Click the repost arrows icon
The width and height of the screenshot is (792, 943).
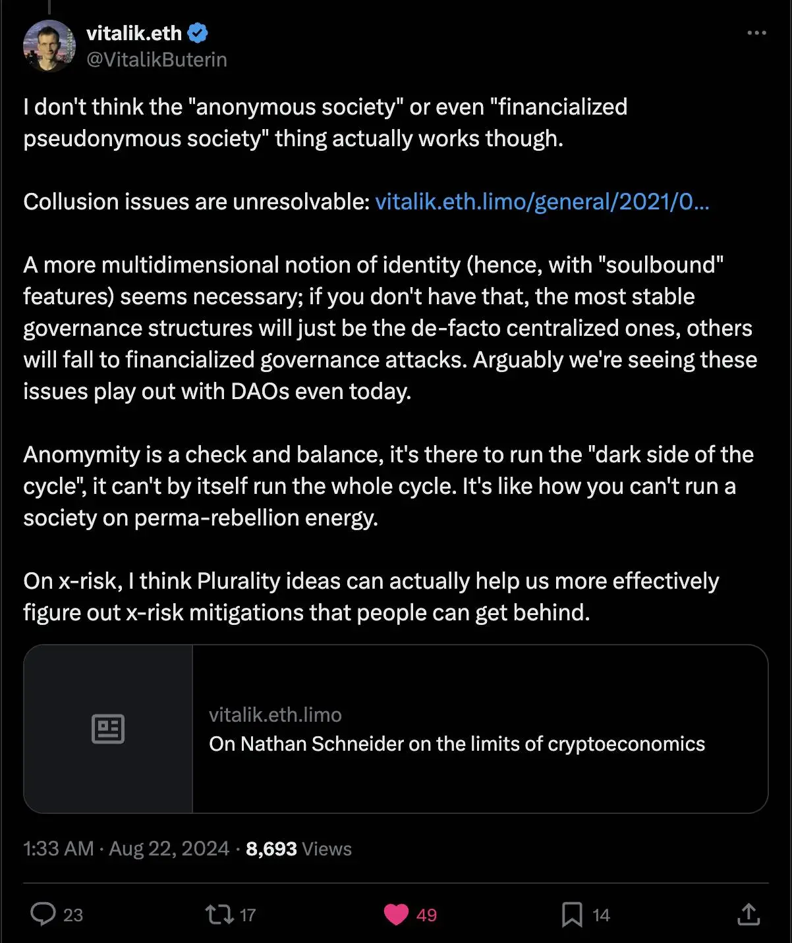coord(219,914)
